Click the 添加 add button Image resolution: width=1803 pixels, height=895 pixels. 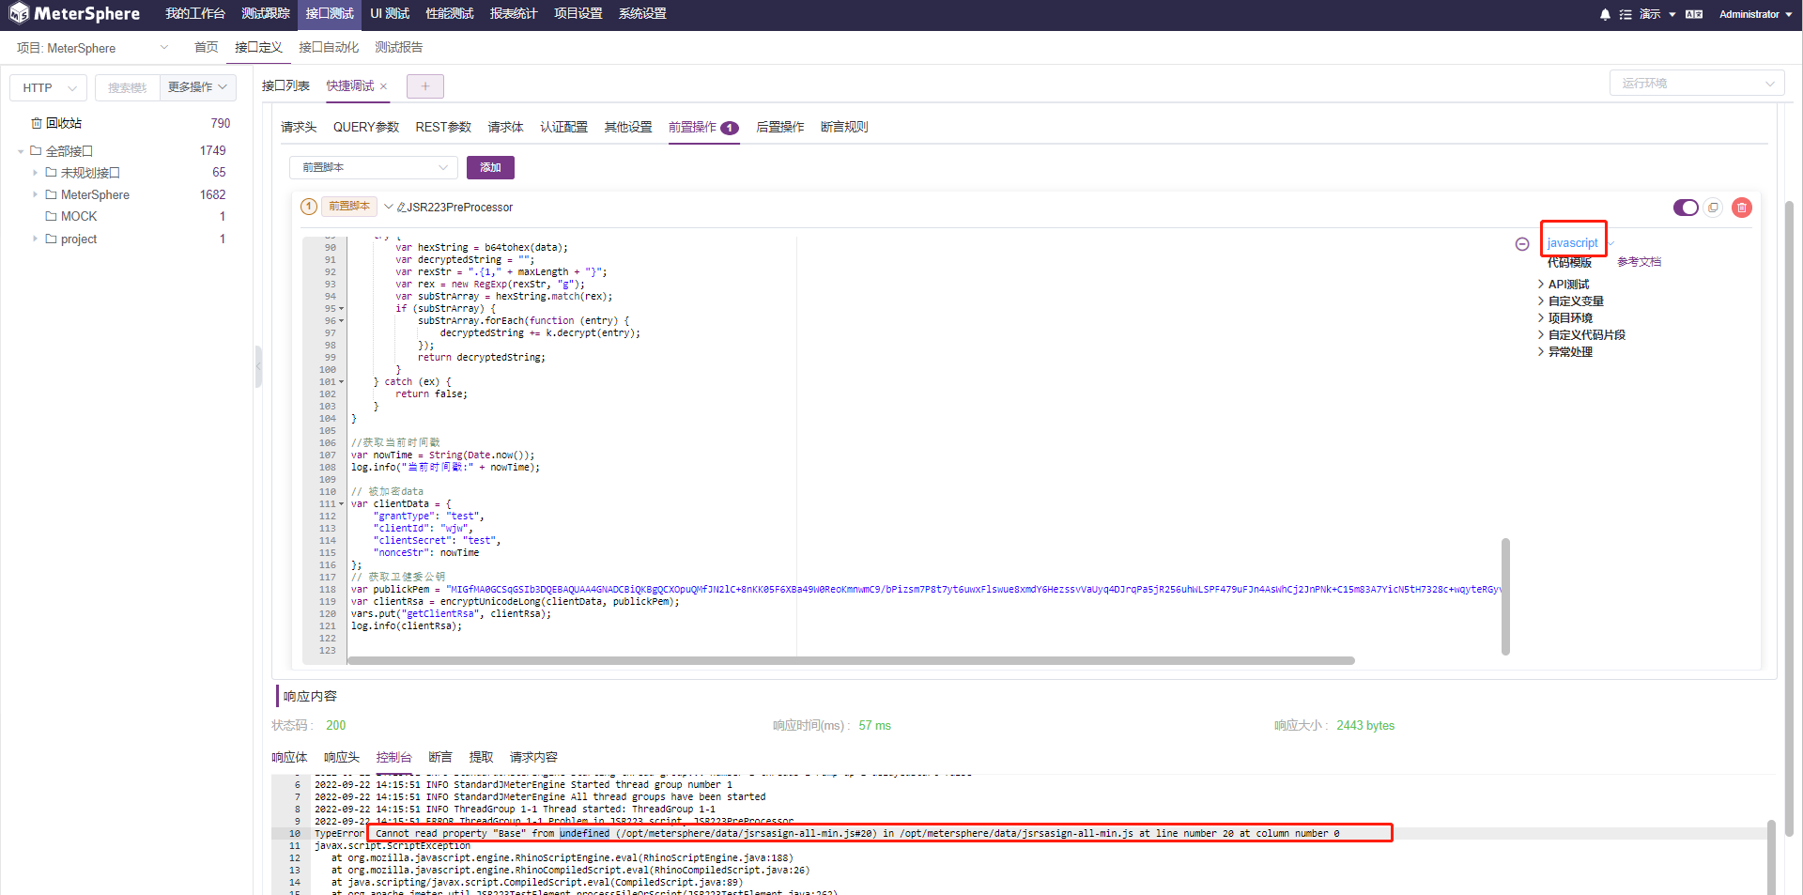(489, 167)
